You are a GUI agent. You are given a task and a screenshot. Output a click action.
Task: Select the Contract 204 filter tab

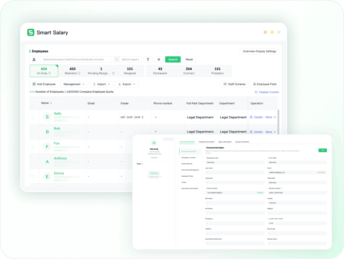[x=189, y=71]
